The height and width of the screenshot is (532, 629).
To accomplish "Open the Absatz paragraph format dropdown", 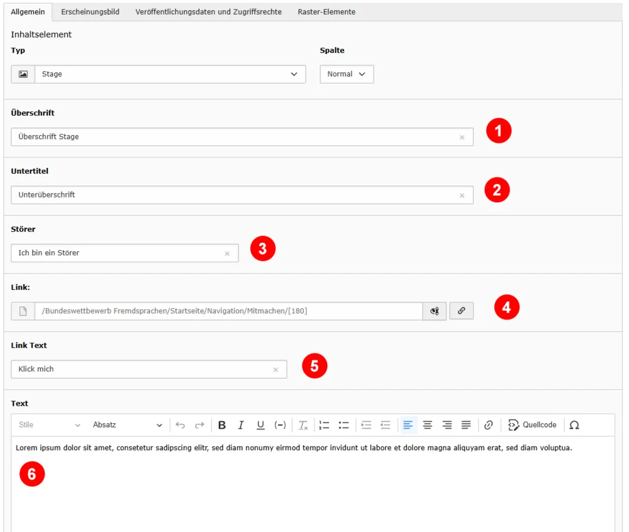I will pos(127,425).
